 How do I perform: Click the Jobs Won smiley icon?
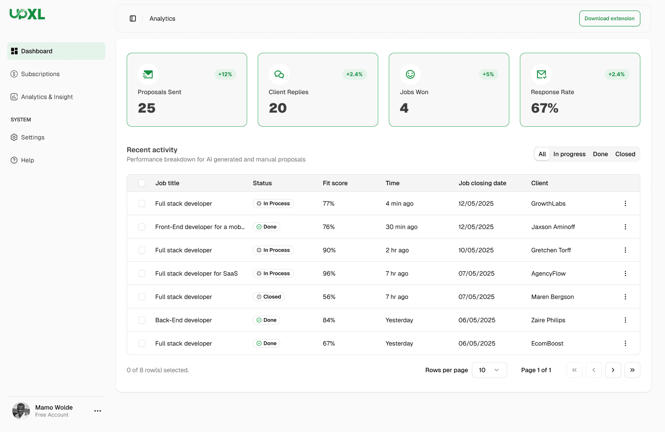(410, 74)
